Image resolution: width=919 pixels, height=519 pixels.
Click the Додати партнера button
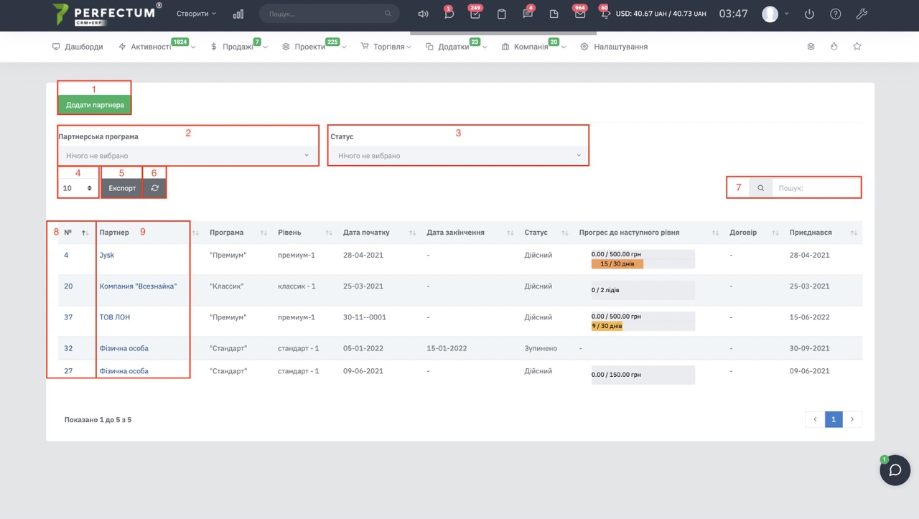coord(95,105)
